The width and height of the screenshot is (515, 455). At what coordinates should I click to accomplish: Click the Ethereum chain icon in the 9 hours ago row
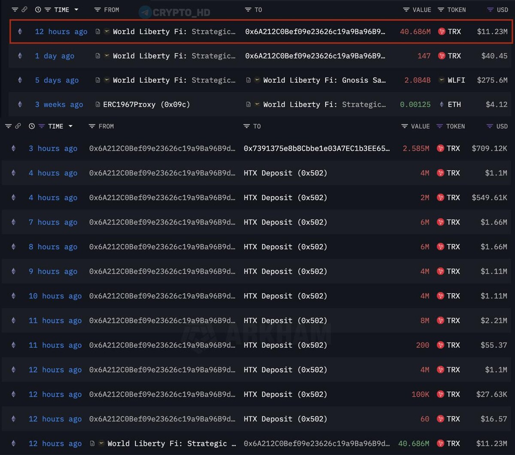13,271
